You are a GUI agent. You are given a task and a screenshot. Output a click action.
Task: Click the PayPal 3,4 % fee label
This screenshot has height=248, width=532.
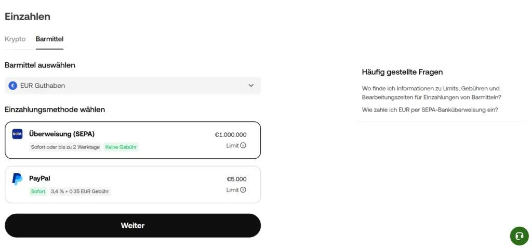pos(79,191)
